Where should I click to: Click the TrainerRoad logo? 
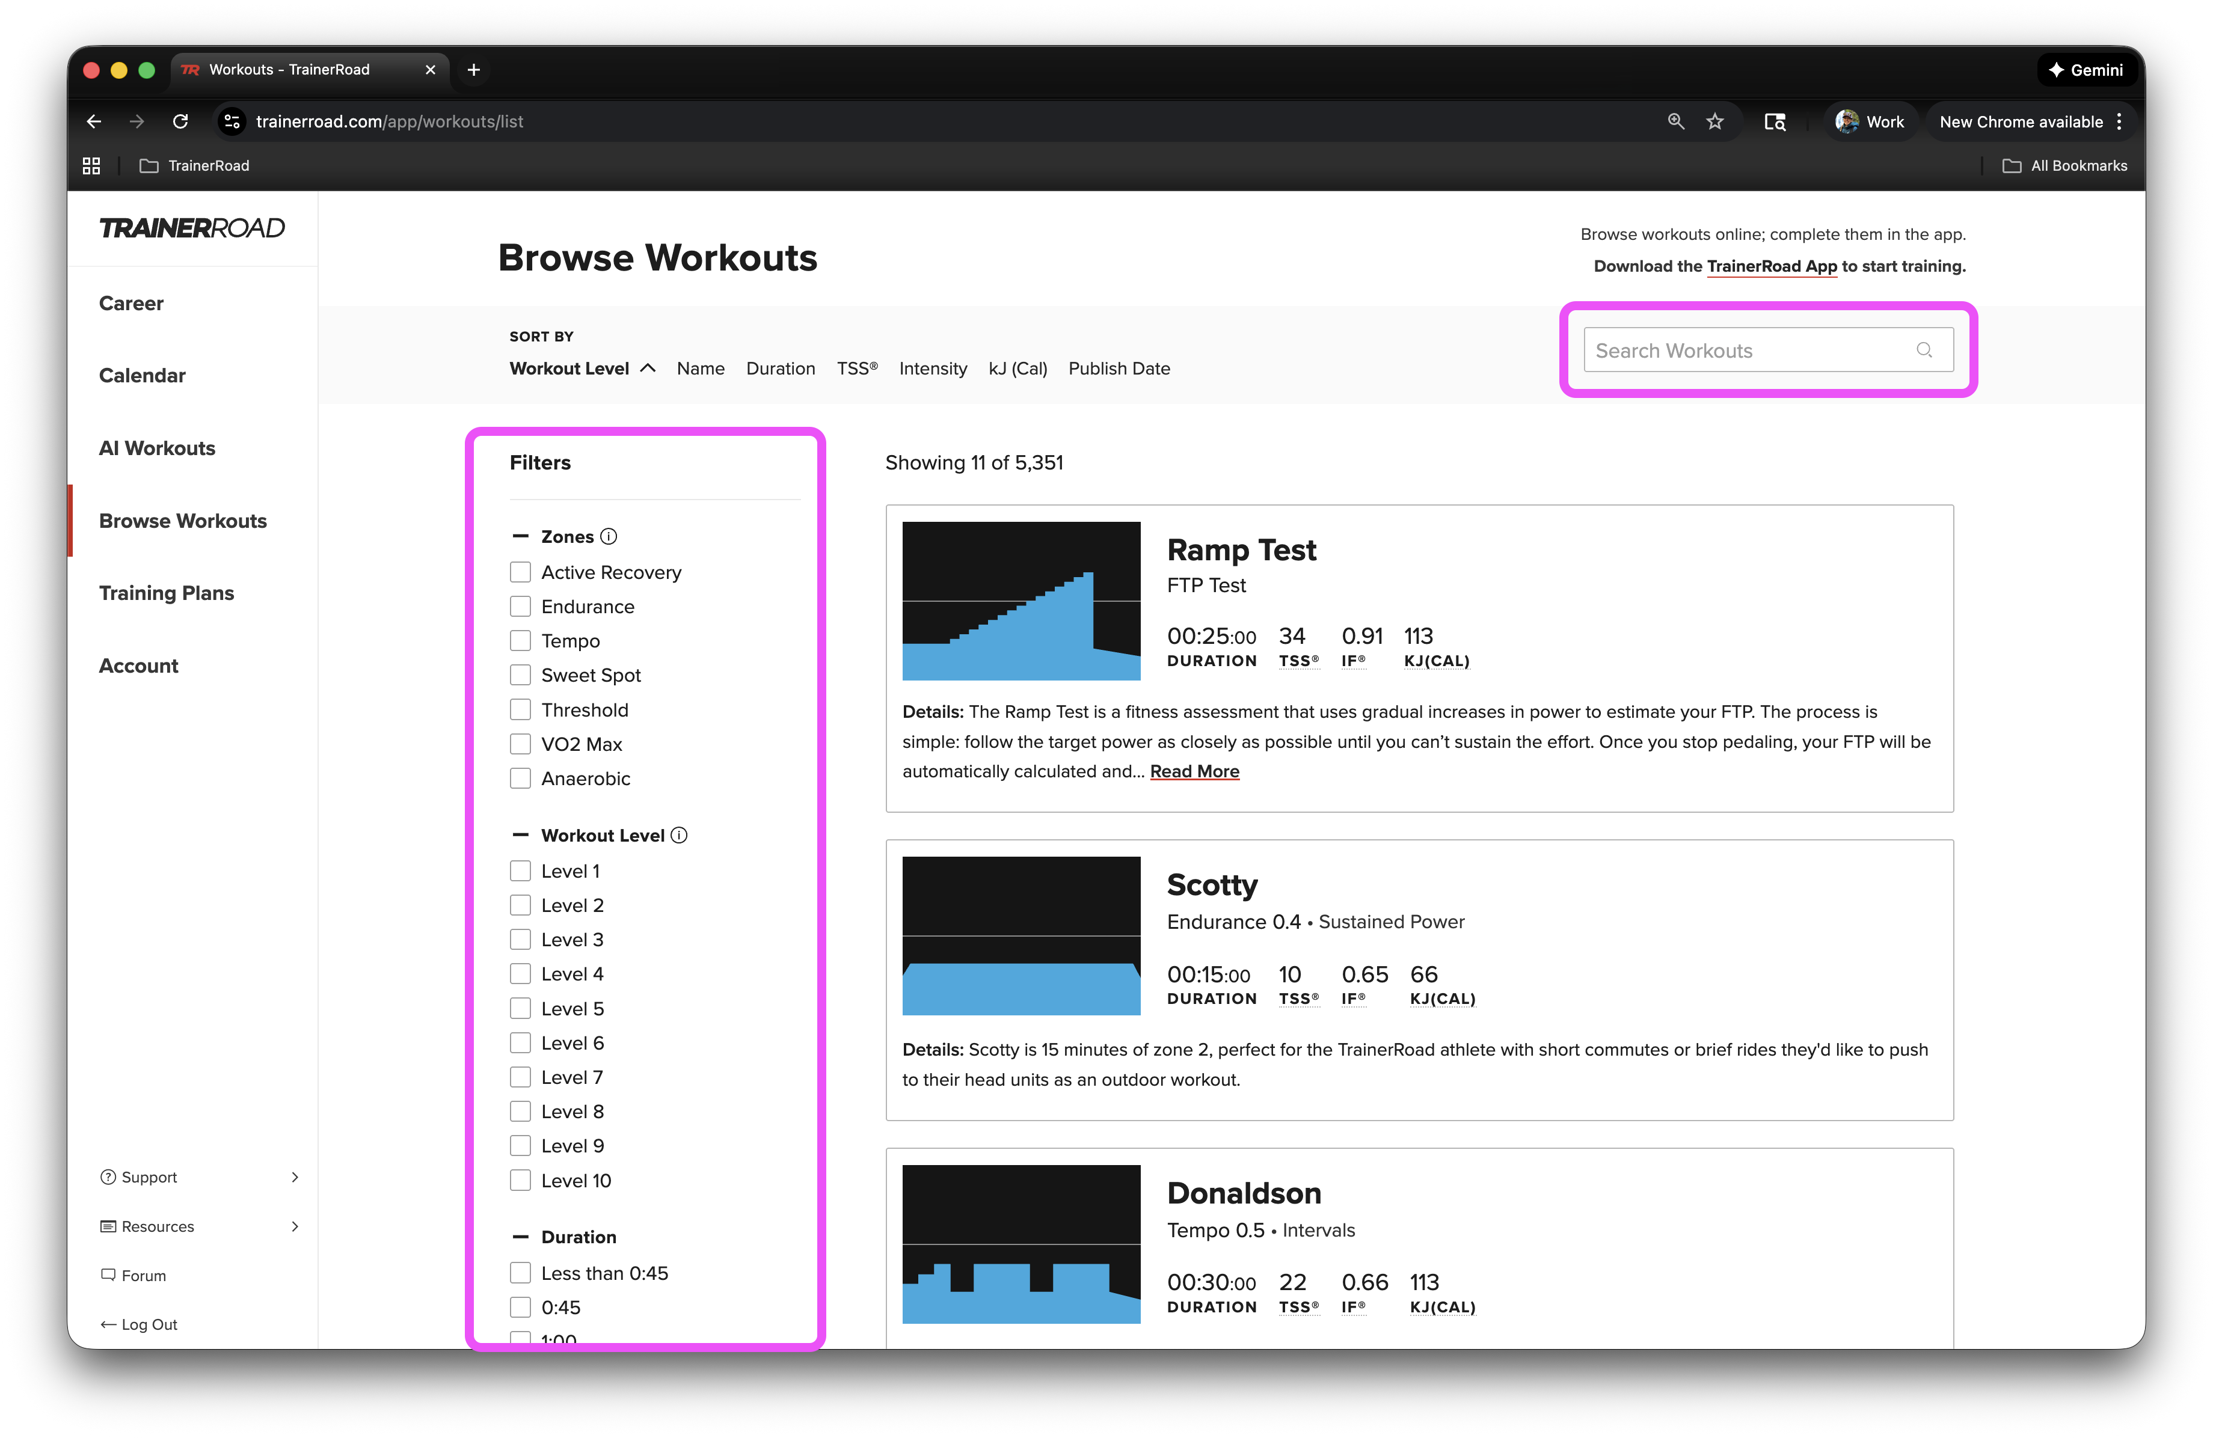tap(192, 228)
